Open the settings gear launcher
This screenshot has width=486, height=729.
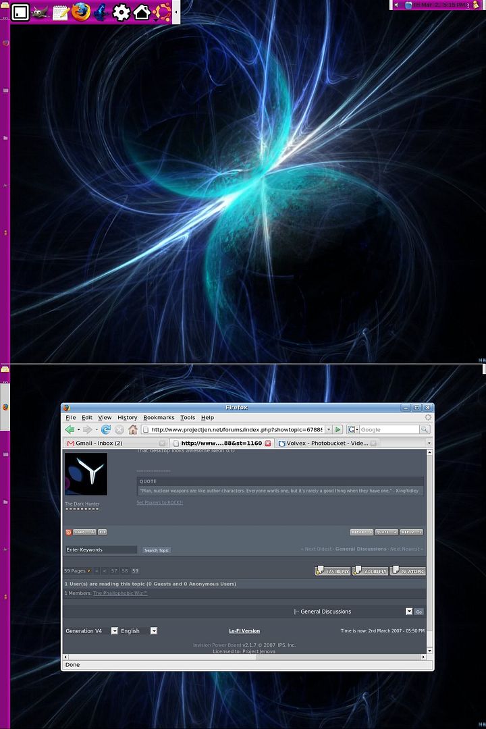tap(122, 12)
